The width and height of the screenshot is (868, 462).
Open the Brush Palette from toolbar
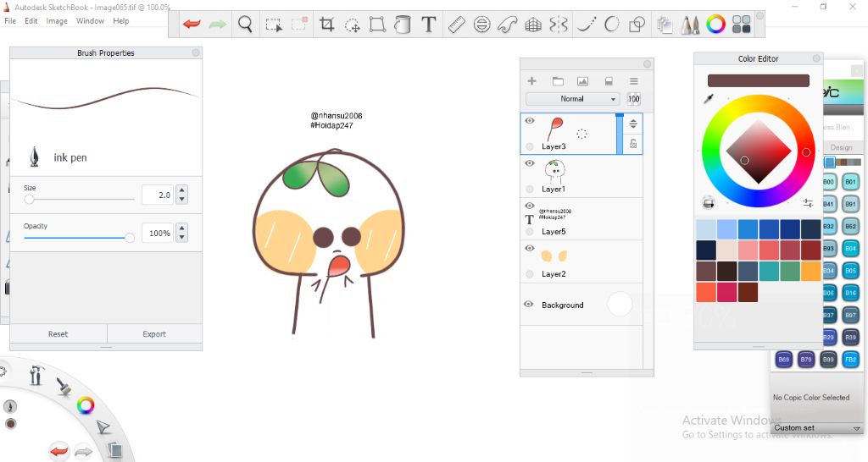[690, 25]
